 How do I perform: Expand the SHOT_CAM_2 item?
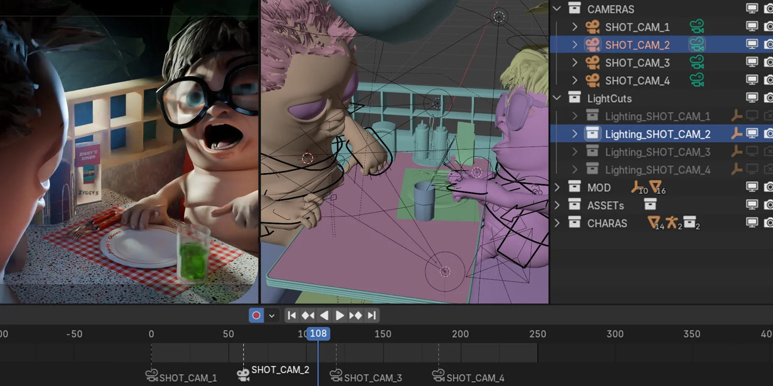574,45
